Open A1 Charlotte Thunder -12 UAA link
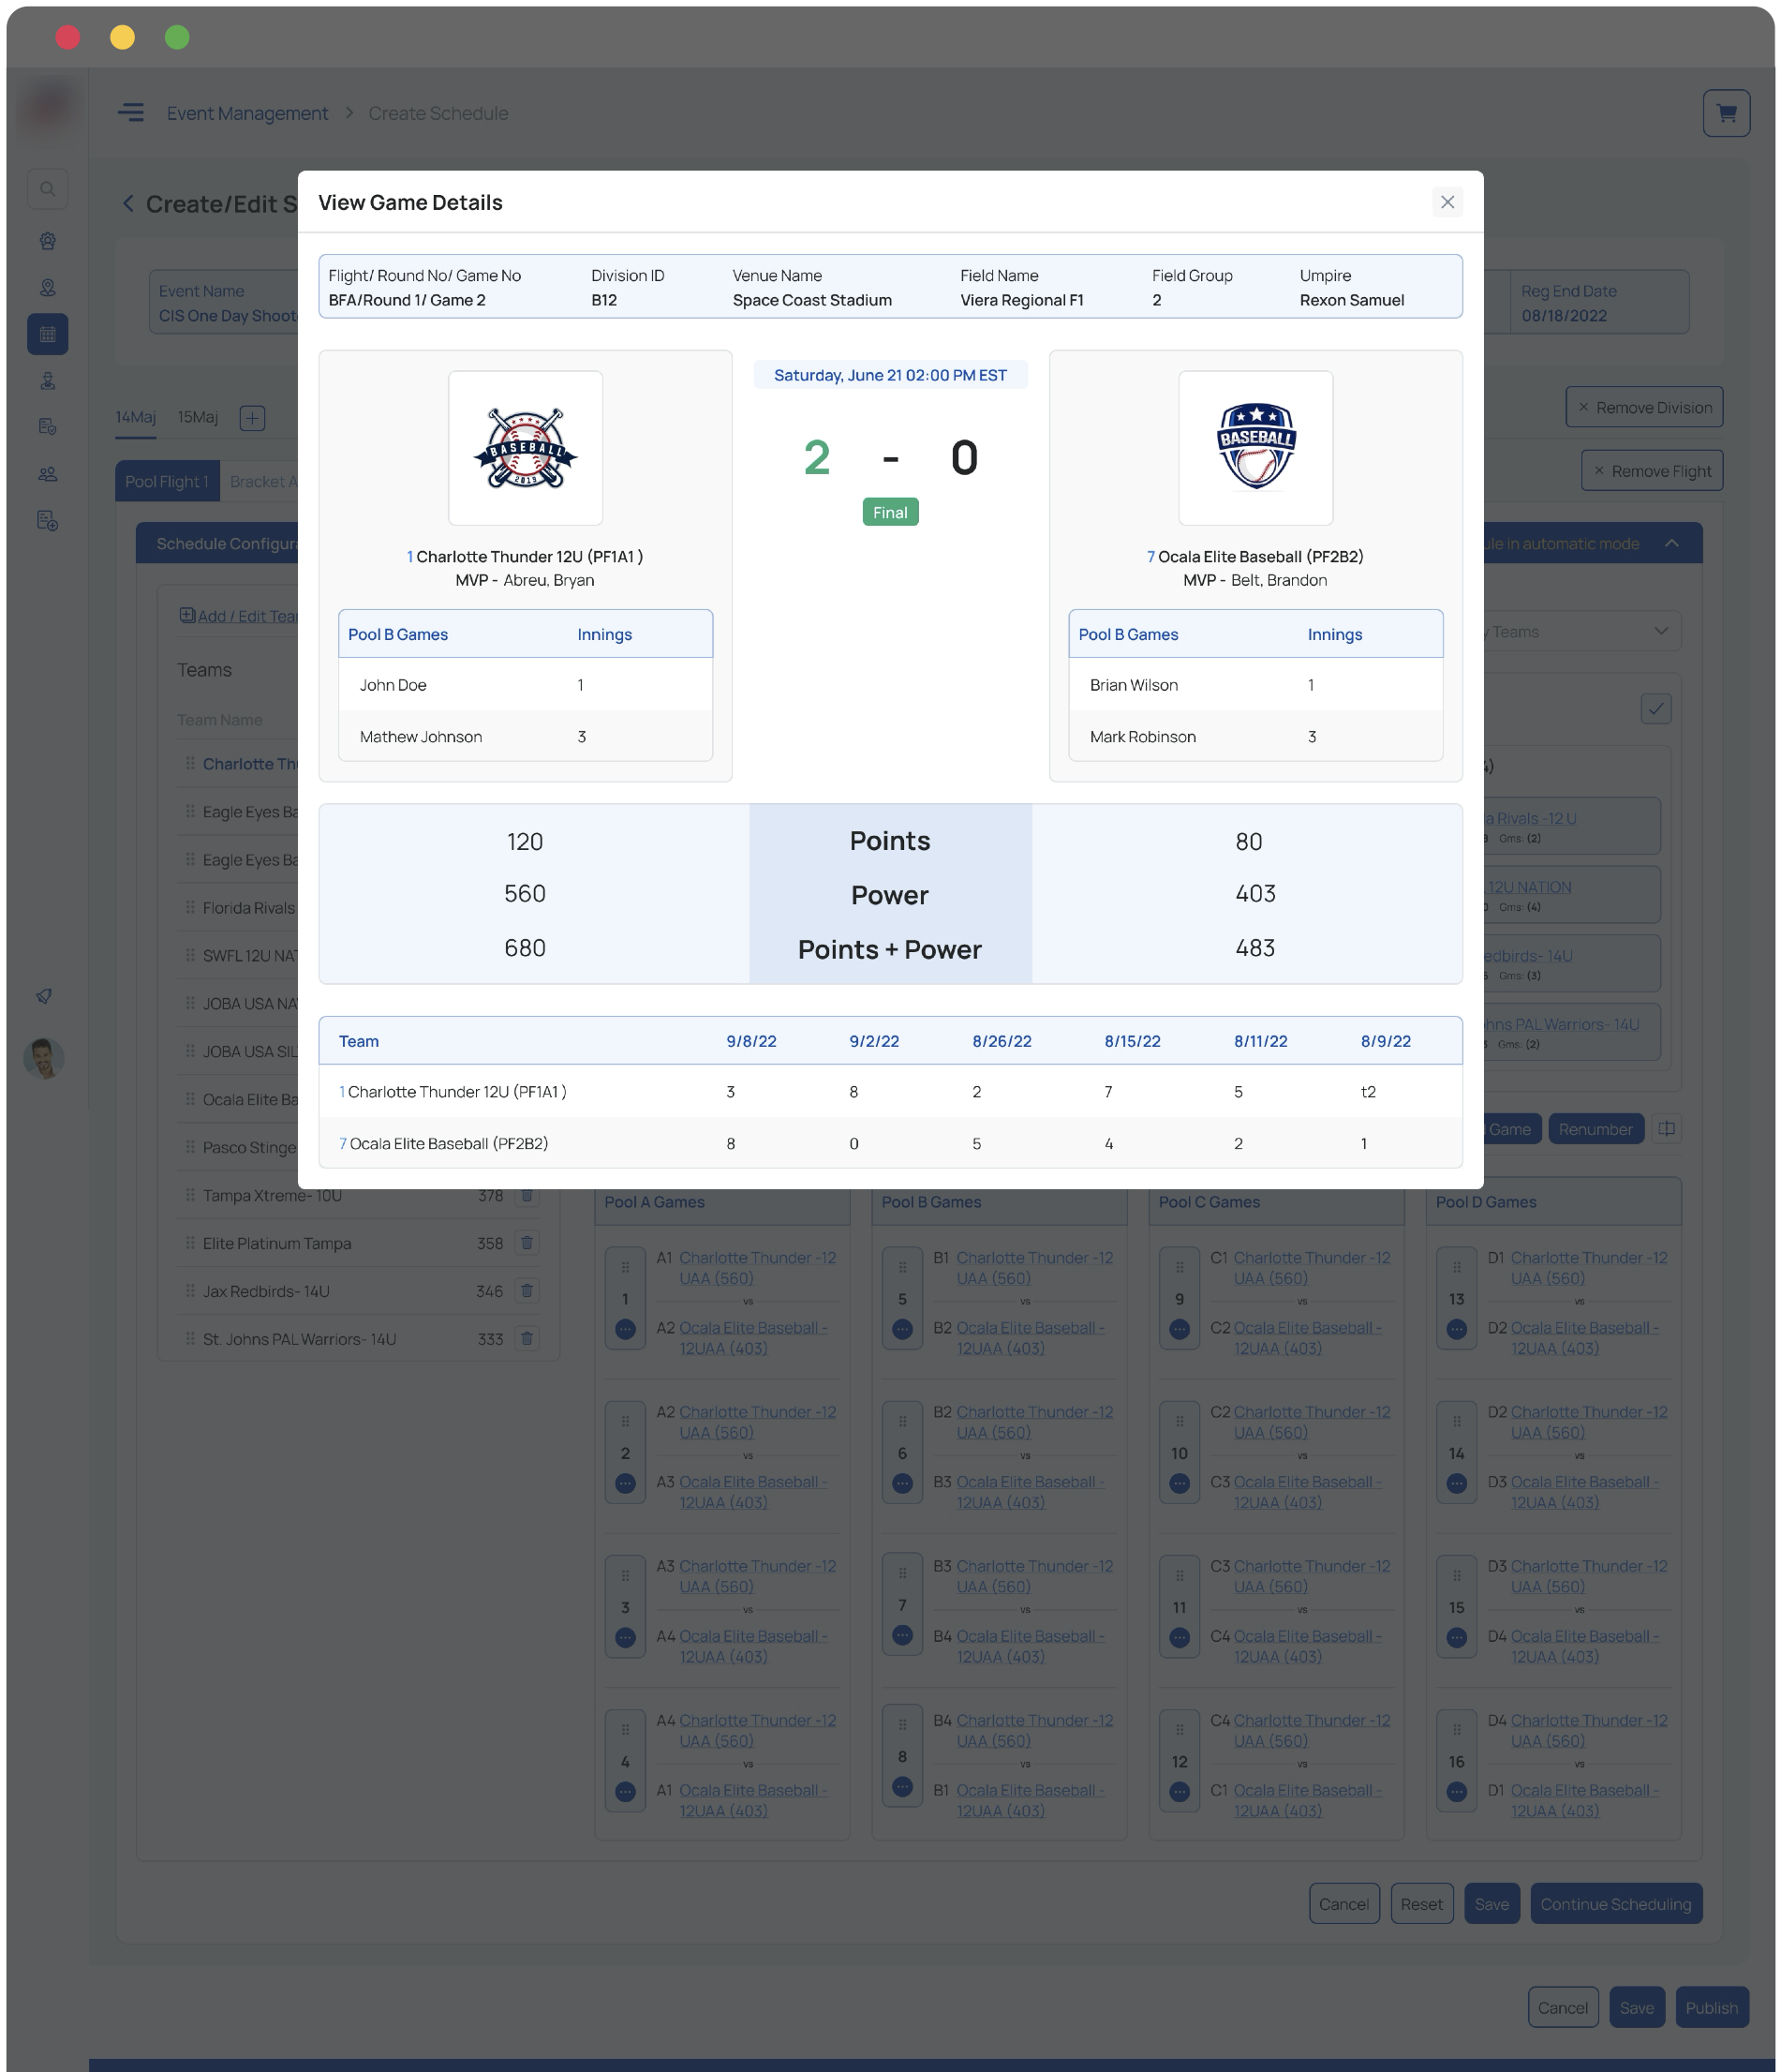This screenshot has width=1781, height=2072. [x=757, y=1268]
